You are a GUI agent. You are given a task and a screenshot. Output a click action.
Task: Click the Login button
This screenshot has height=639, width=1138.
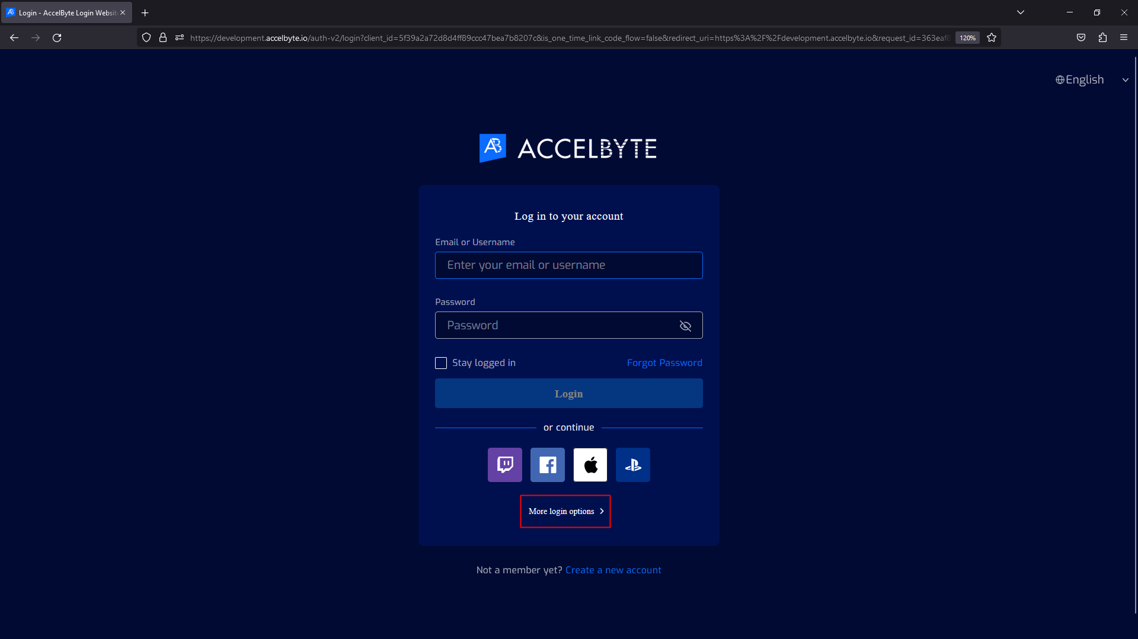(569, 393)
